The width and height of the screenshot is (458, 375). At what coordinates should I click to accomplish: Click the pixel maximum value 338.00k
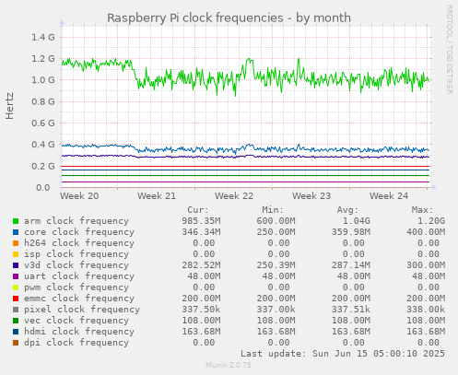click(426, 310)
